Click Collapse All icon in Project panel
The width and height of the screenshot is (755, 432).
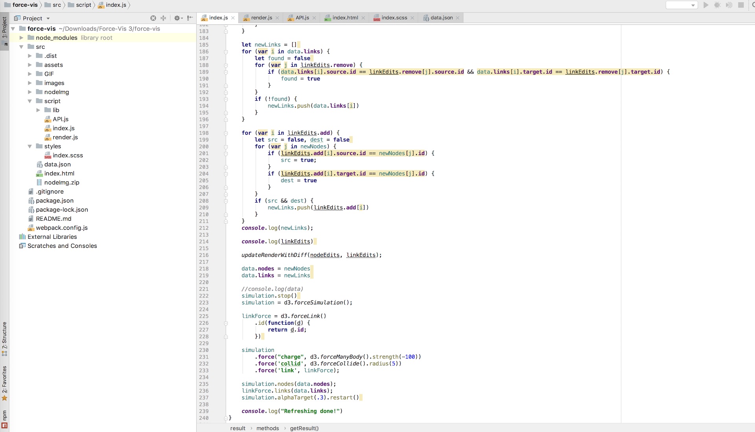pos(163,18)
